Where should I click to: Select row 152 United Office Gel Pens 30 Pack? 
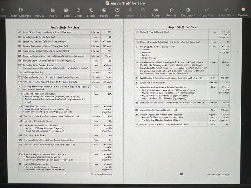pyautogui.click(x=183, y=34)
